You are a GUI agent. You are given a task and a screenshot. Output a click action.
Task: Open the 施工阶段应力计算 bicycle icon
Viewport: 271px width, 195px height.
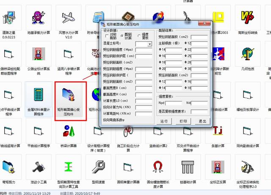pos(128,132)
